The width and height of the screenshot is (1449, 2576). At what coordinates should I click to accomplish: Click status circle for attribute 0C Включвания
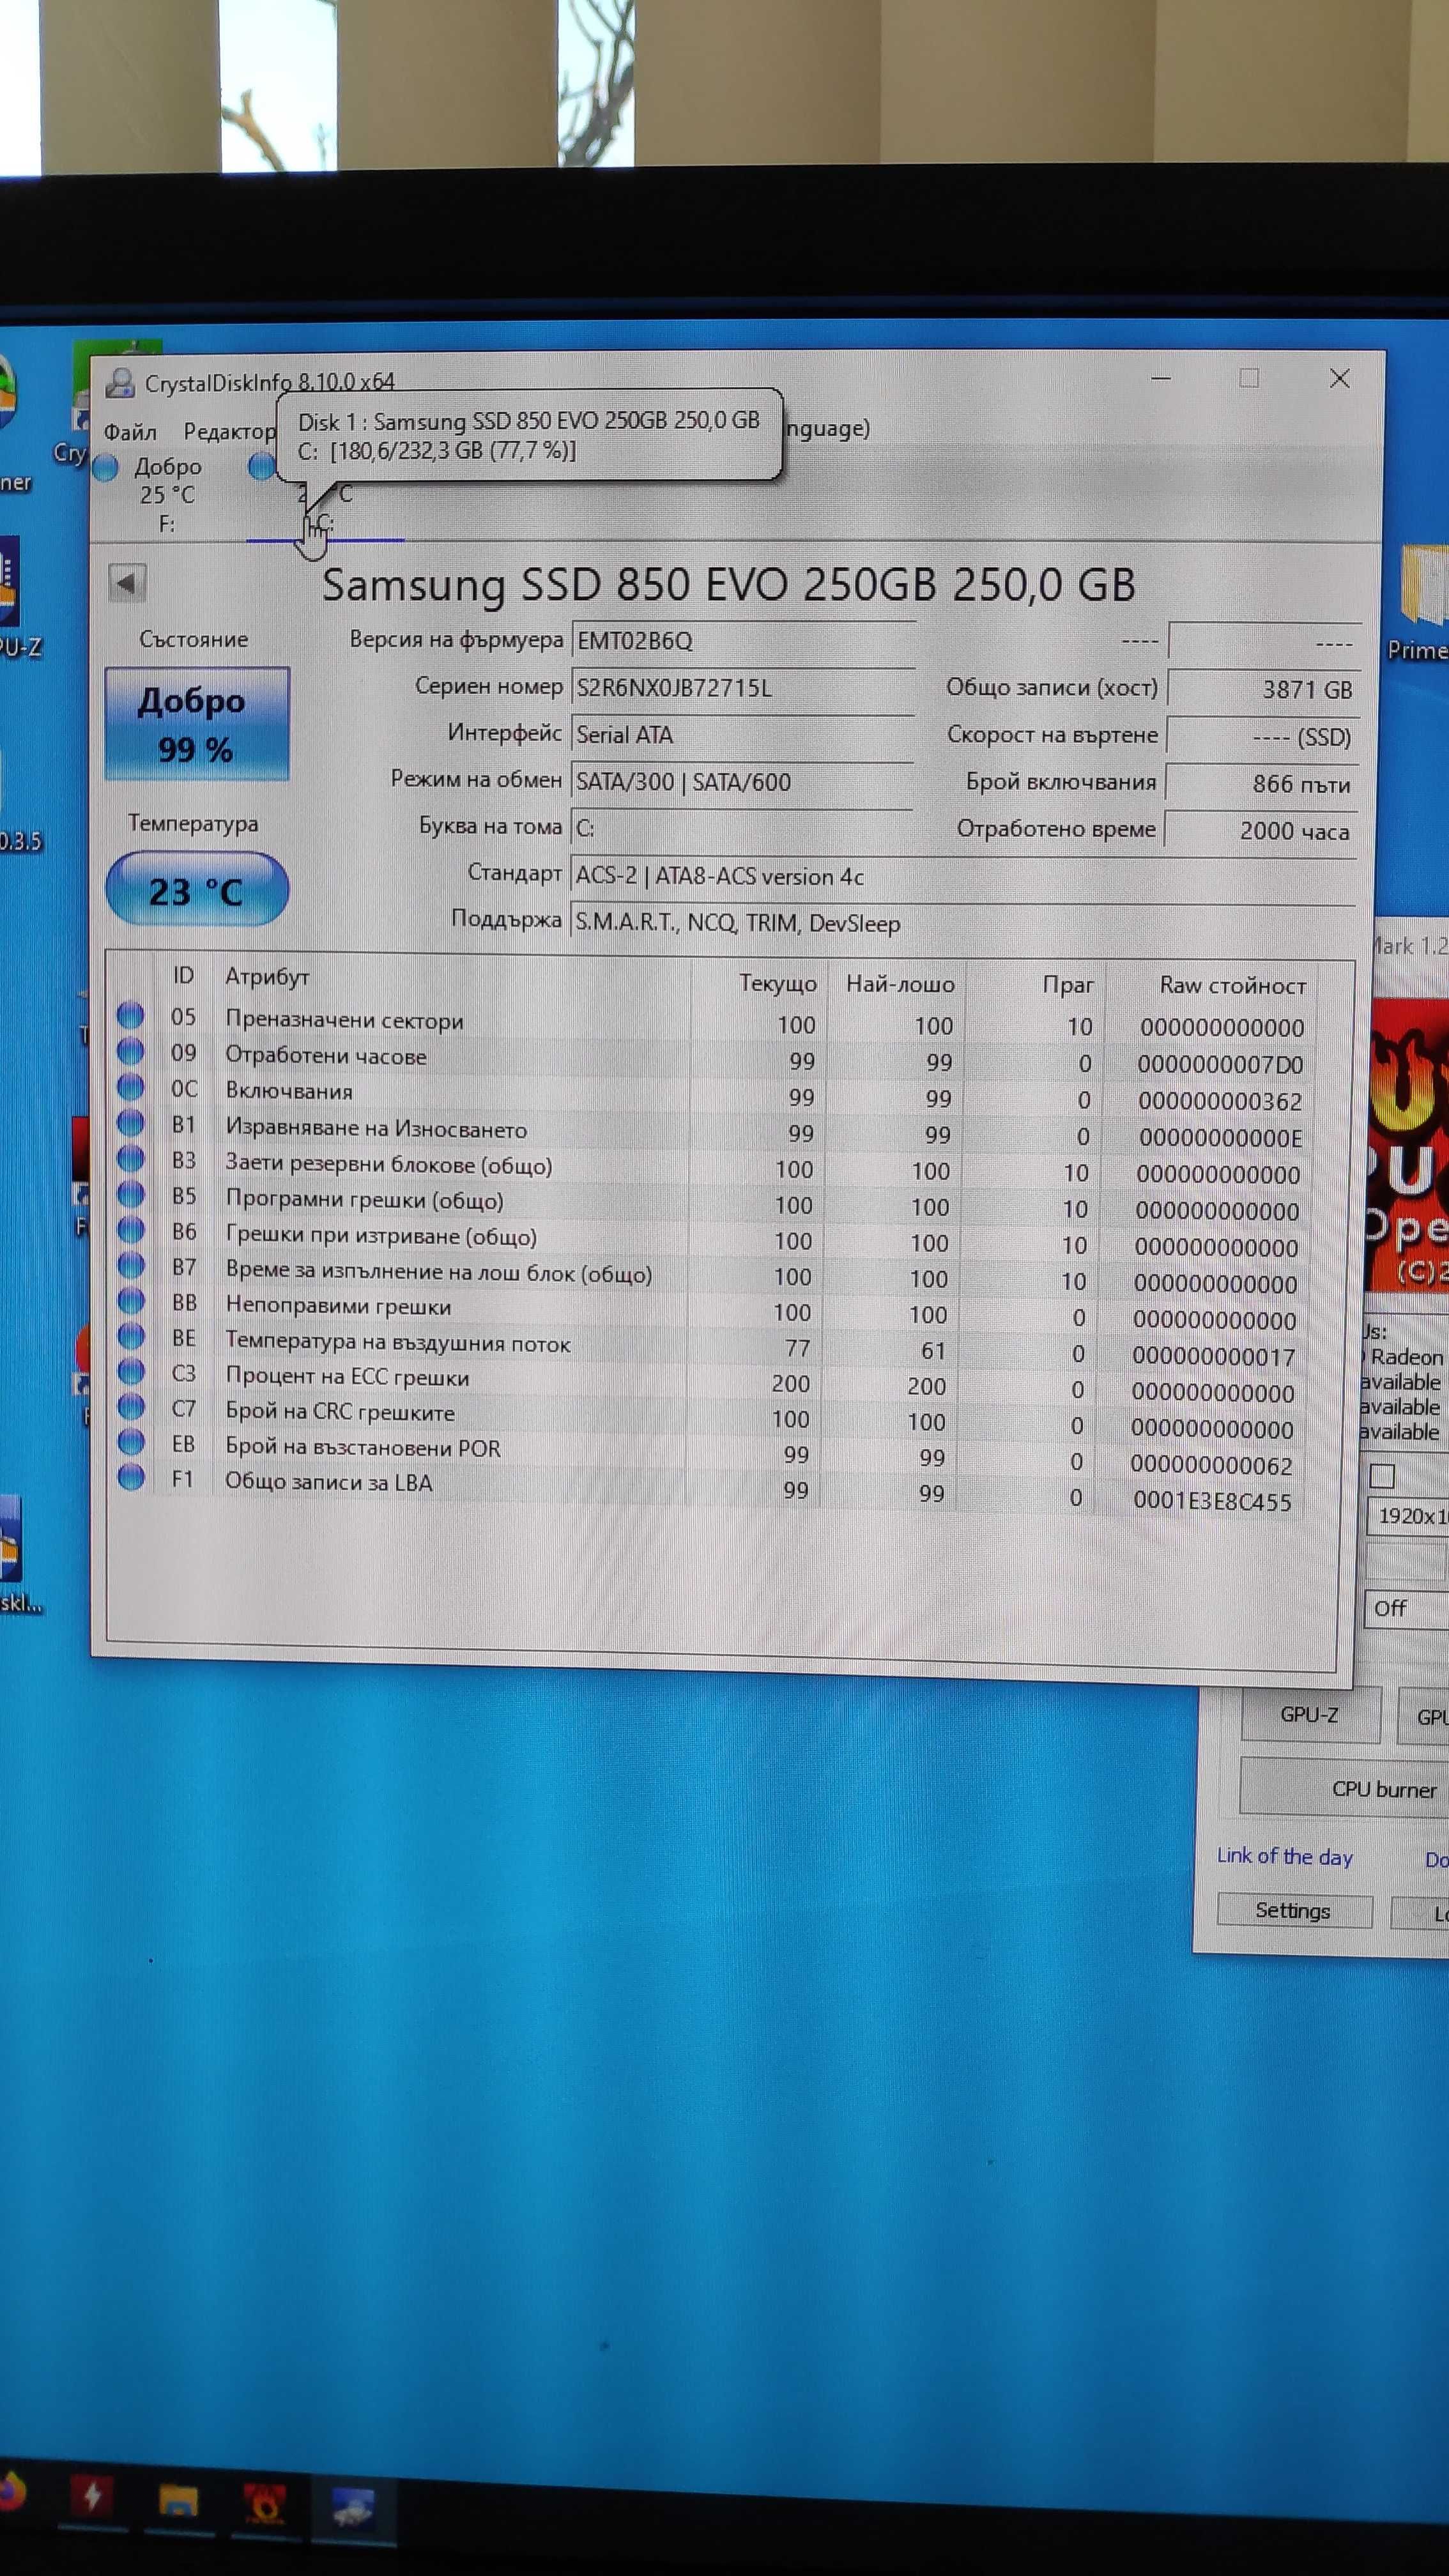[131, 1087]
